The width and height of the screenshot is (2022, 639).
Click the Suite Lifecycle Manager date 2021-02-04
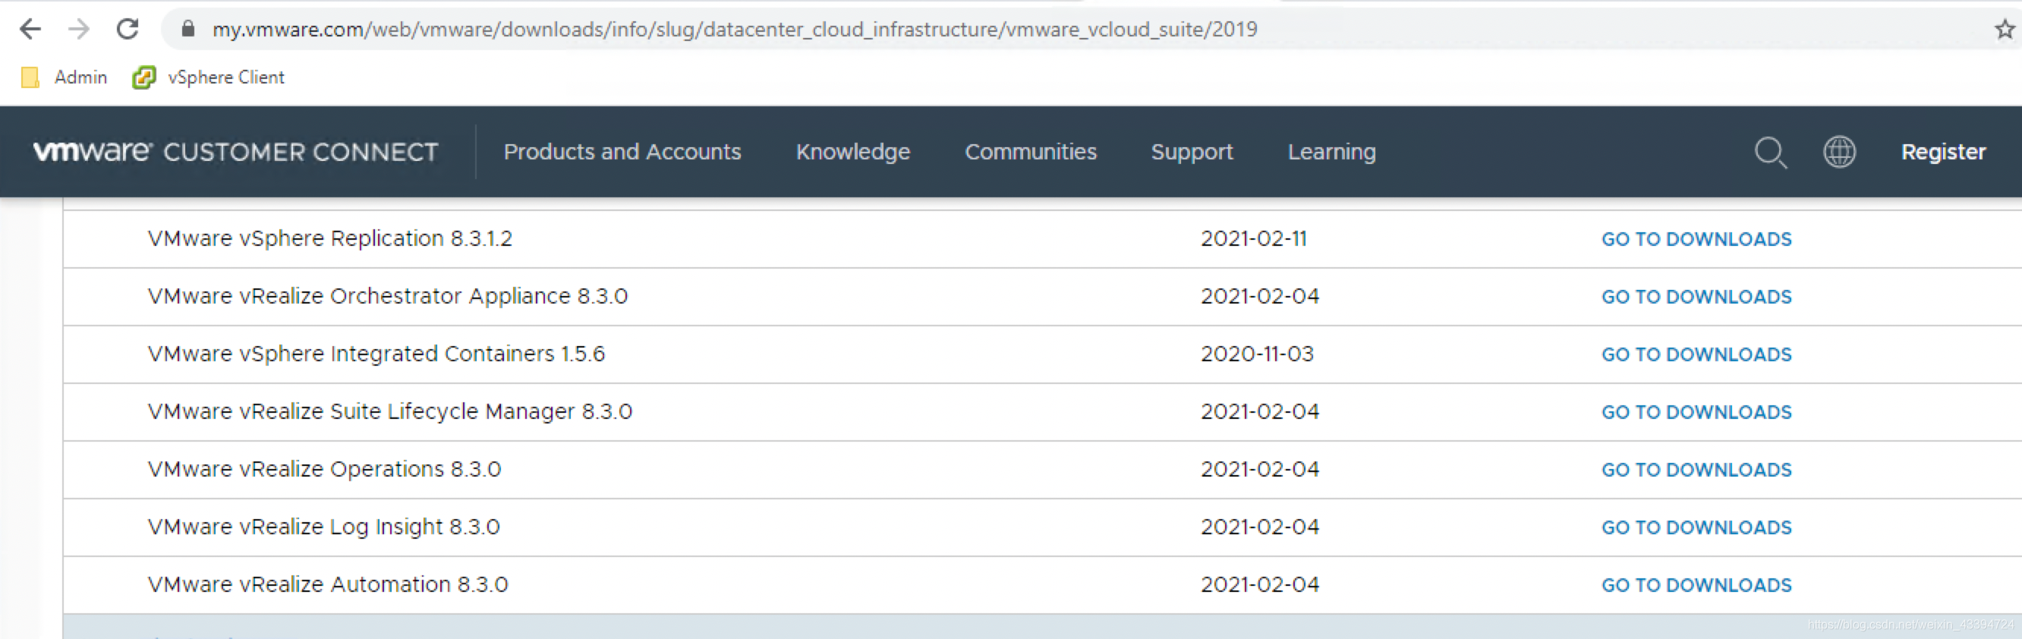[x=1260, y=411]
